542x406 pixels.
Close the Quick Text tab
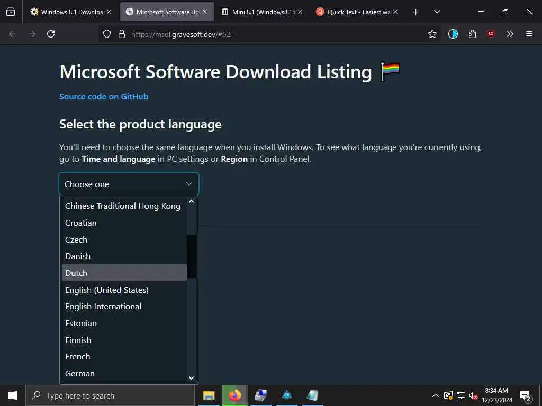395,12
